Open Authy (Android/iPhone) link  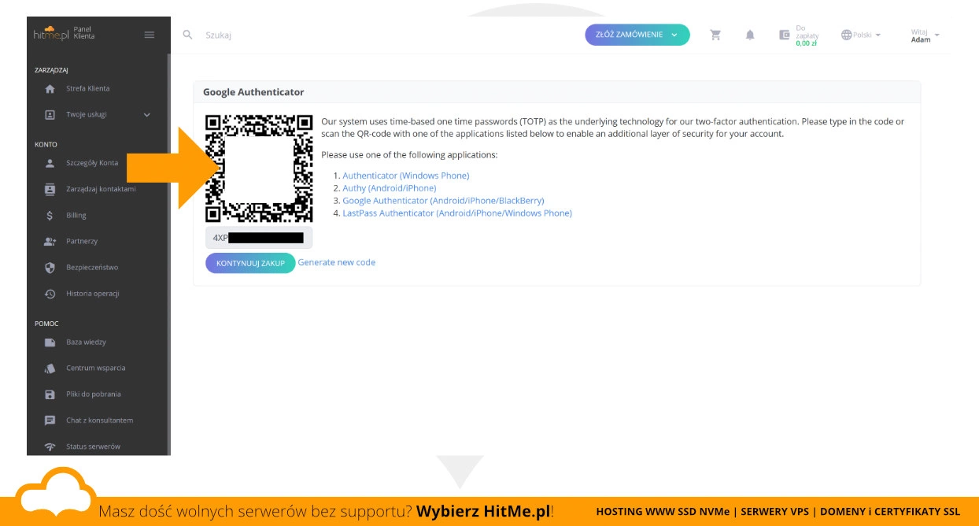[x=390, y=188]
